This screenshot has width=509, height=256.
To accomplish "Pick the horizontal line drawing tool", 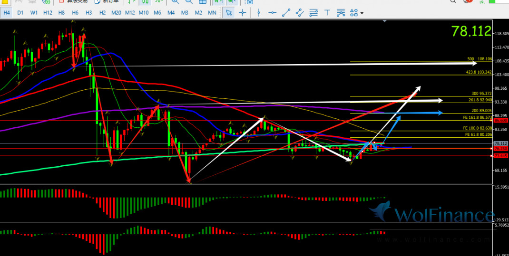I will (273, 13).
